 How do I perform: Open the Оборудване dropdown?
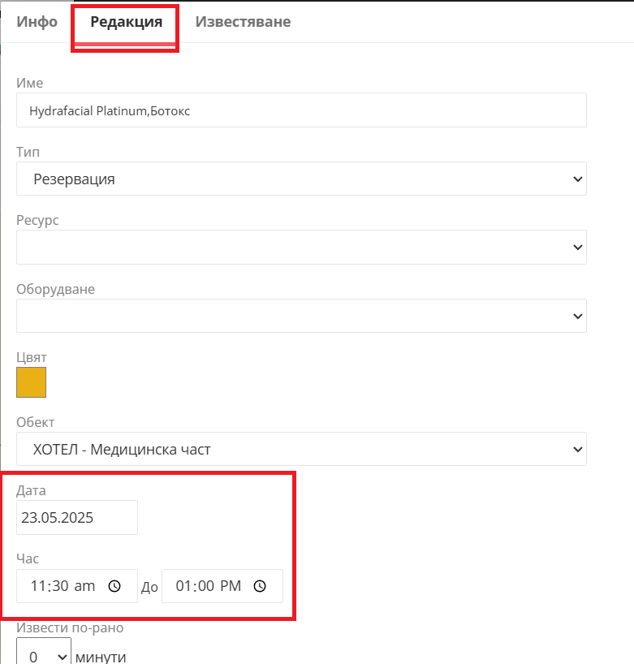click(x=301, y=316)
